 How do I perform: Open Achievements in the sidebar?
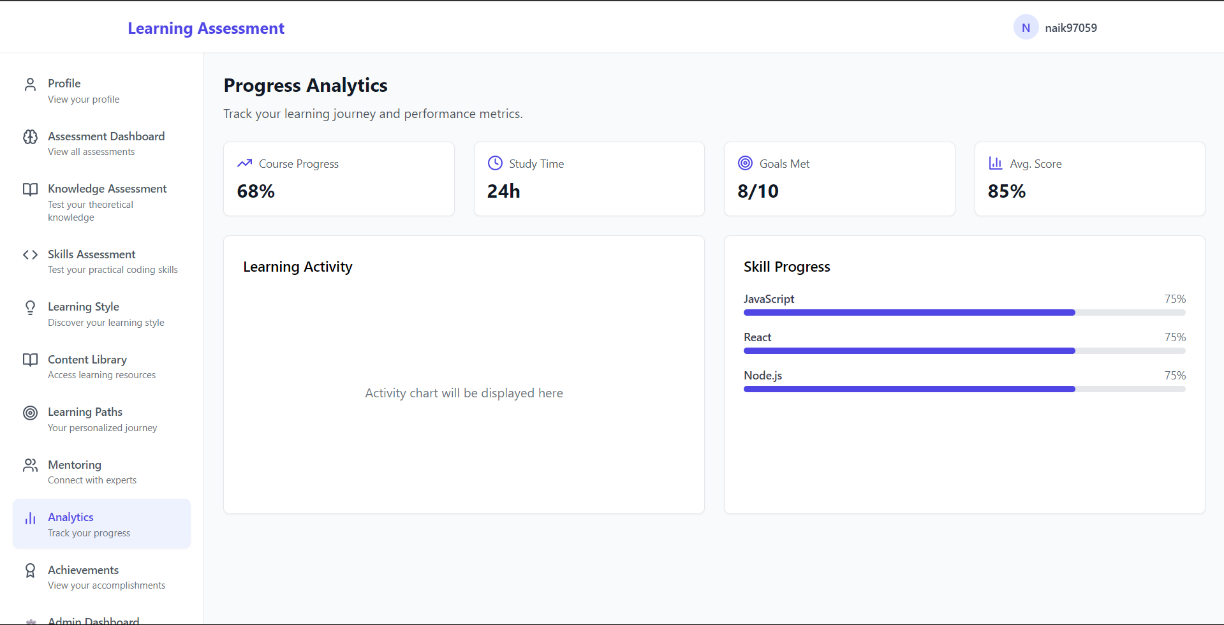(101, 577)
